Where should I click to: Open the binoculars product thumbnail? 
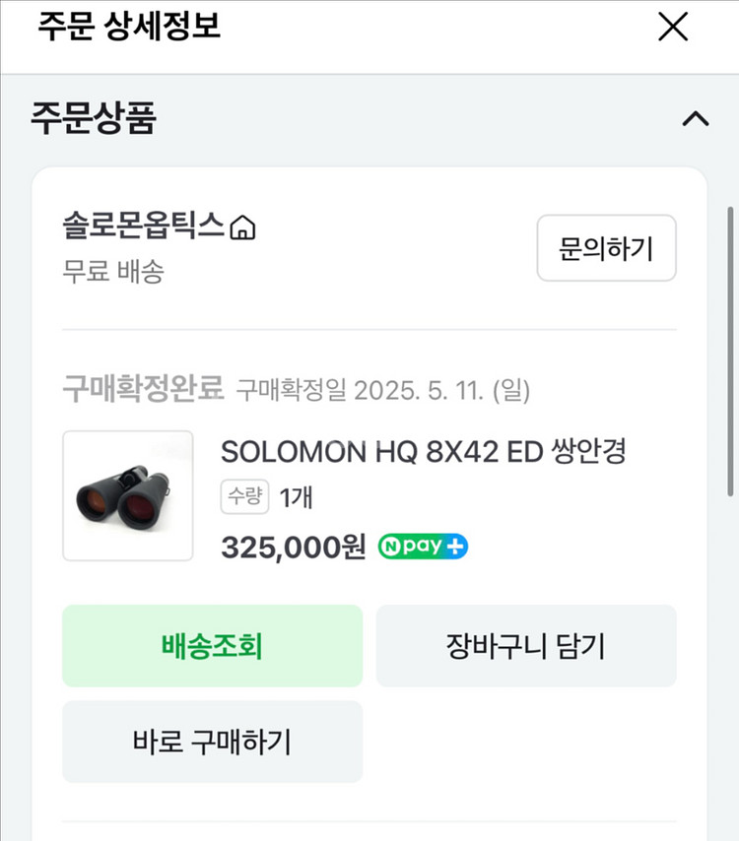128,495
